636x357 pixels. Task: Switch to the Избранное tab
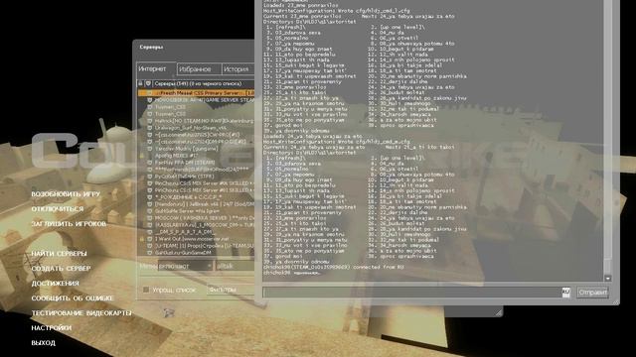199,69
